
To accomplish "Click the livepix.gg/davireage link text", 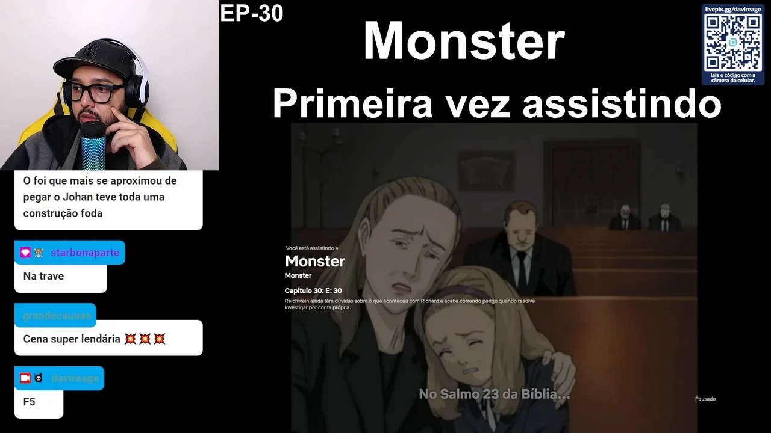I will (733, 9).
